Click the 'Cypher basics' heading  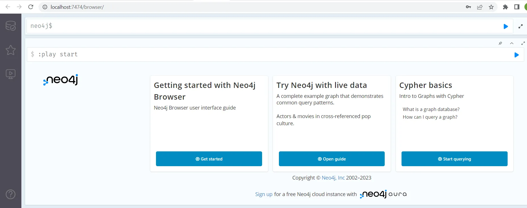pos(426,85)
